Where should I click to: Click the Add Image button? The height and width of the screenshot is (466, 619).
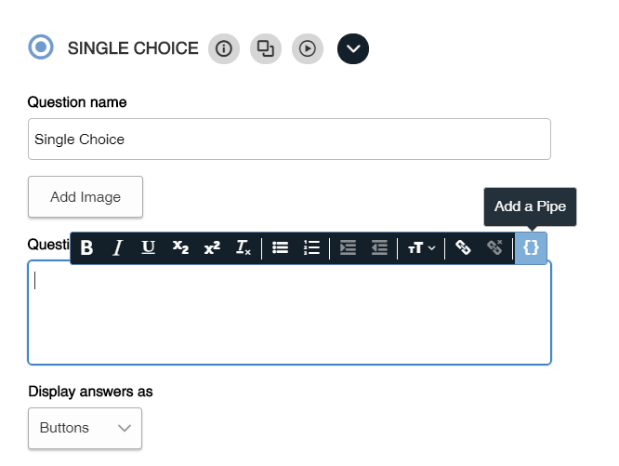pyautogui.click(x=86, y=197)
